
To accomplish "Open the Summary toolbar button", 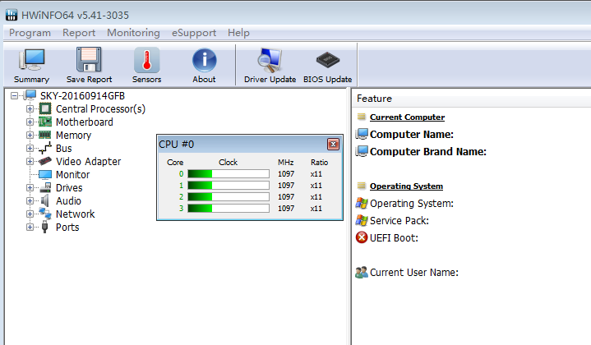I will pos(32,65).
